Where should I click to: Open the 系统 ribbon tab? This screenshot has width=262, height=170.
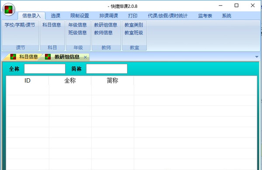[226, 16]
